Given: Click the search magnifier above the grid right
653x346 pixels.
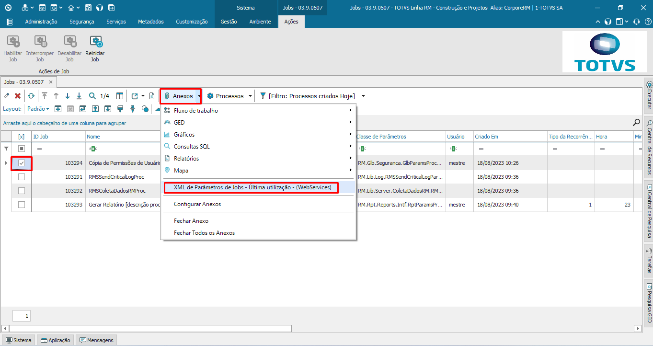Looking at the screenshot, I should point(637,123).
